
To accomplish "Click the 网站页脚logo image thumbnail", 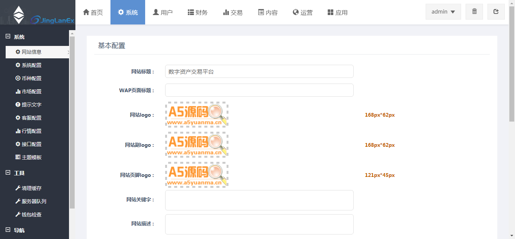I will pos(197,175).
